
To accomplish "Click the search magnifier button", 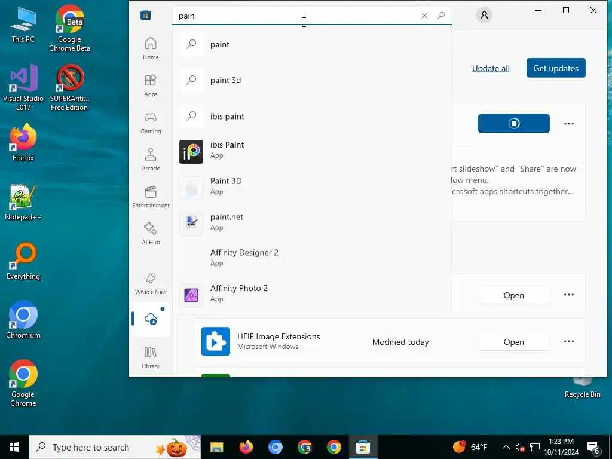I will point(441,16).
